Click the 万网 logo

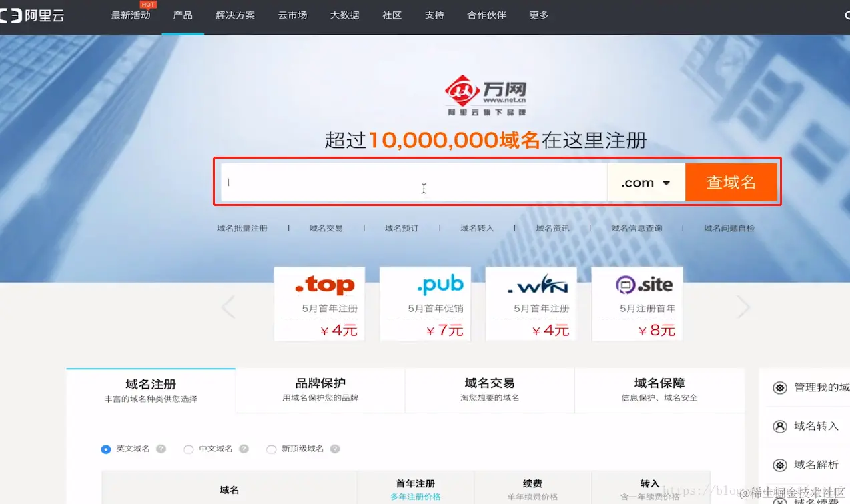(486, 97)
